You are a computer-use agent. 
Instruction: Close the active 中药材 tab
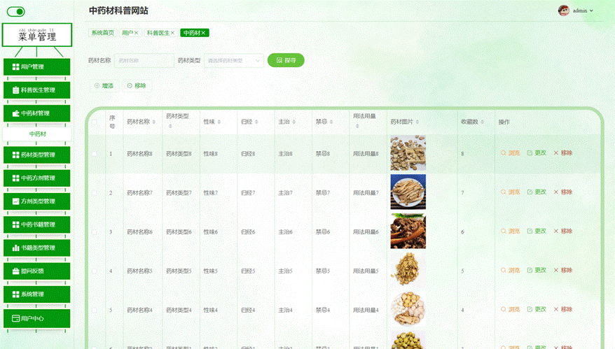tap(203, 33)
